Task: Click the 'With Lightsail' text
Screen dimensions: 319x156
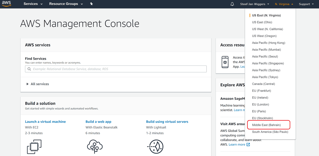Action: pyautogui.click(x=156, y=127)
